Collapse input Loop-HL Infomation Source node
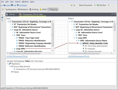 click(10, 30)
